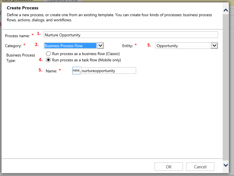Click the Experience it now button

(x=62, y=1)
